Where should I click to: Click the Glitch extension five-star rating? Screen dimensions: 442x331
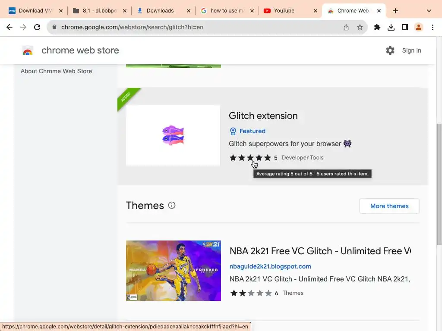(250, 158)
